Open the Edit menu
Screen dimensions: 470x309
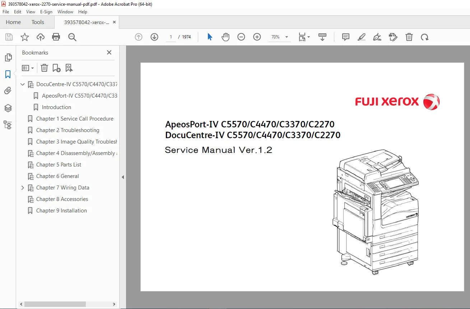18,12
